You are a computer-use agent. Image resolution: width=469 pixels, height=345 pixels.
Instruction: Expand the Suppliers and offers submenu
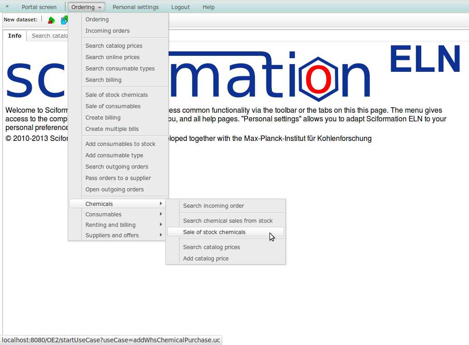click(x=117, y=235)
